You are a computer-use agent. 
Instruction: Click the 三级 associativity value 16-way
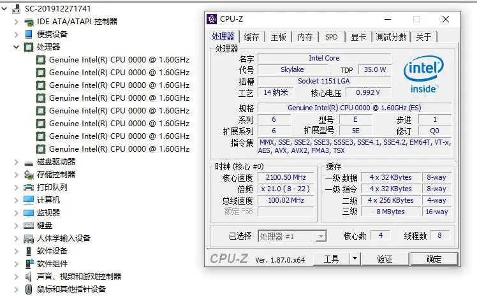coord(437,212)
